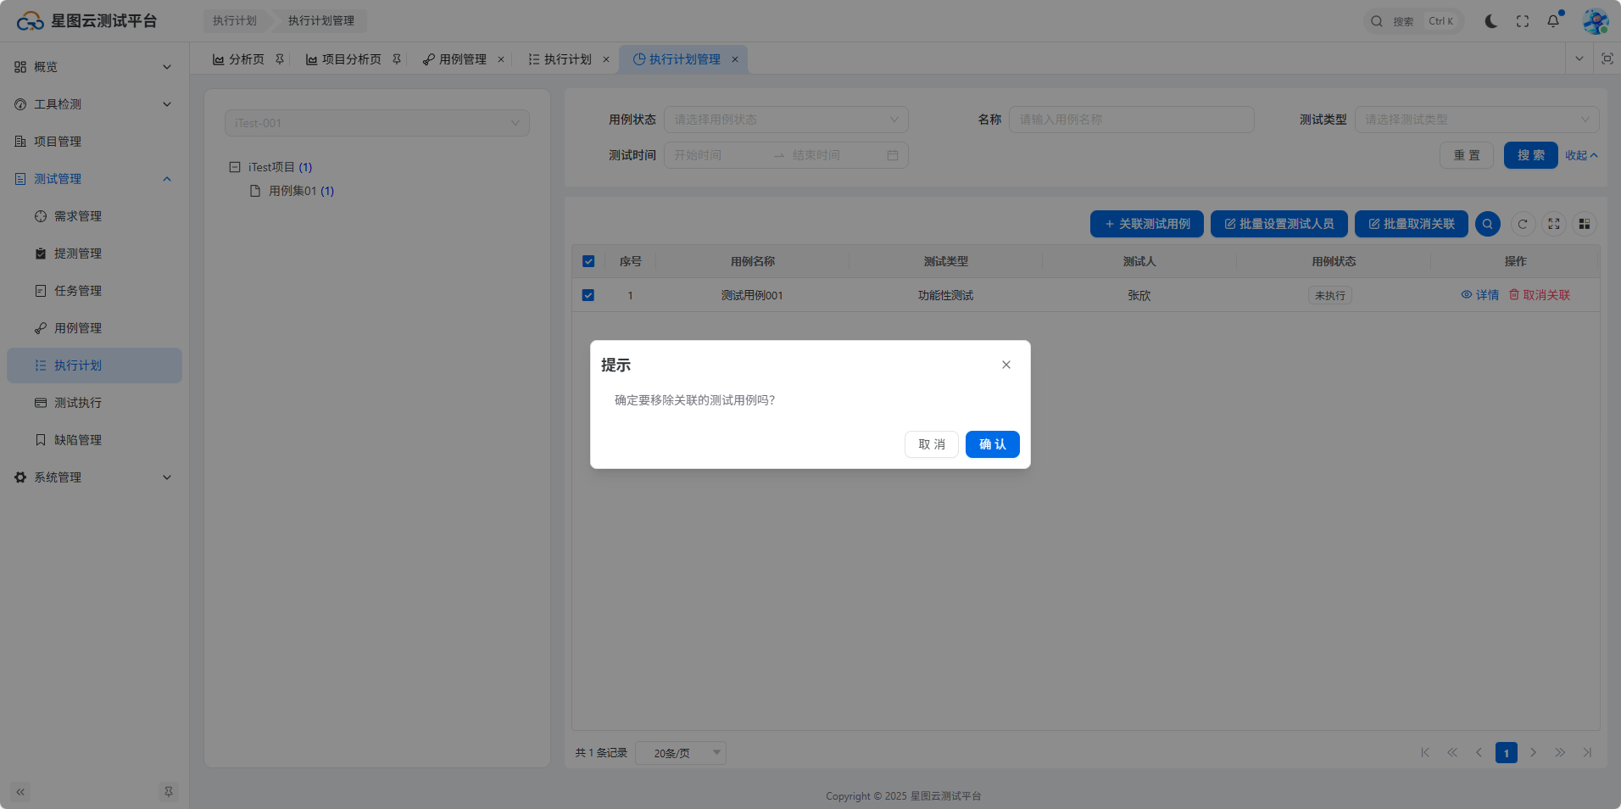Uncheck row 1 checkbox for 测试用例001
1621x809 pixels.
click(588, 295)
